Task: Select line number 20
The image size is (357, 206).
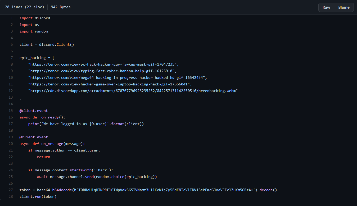Action: 11,144
